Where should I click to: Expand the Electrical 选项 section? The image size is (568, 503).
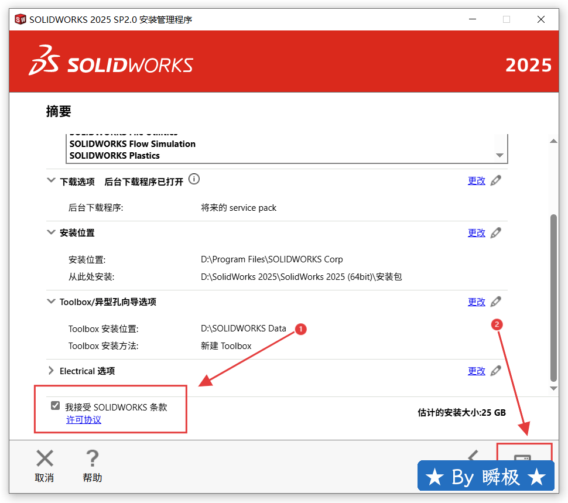coord(51,371)
